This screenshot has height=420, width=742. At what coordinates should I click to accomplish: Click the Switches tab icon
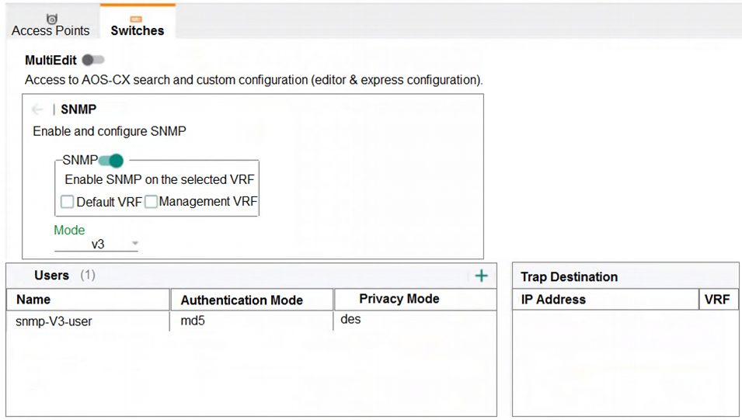tap(136, 19)
